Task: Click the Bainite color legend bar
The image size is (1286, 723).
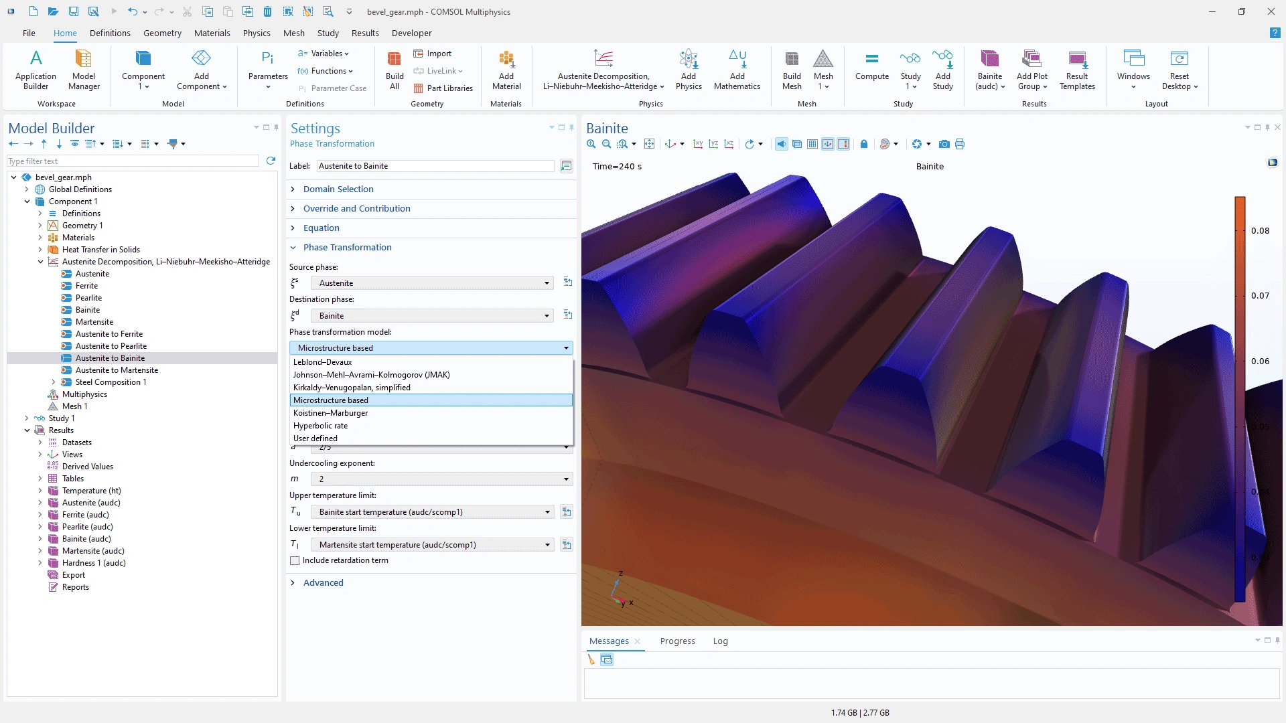Action: coord(1240,398)
